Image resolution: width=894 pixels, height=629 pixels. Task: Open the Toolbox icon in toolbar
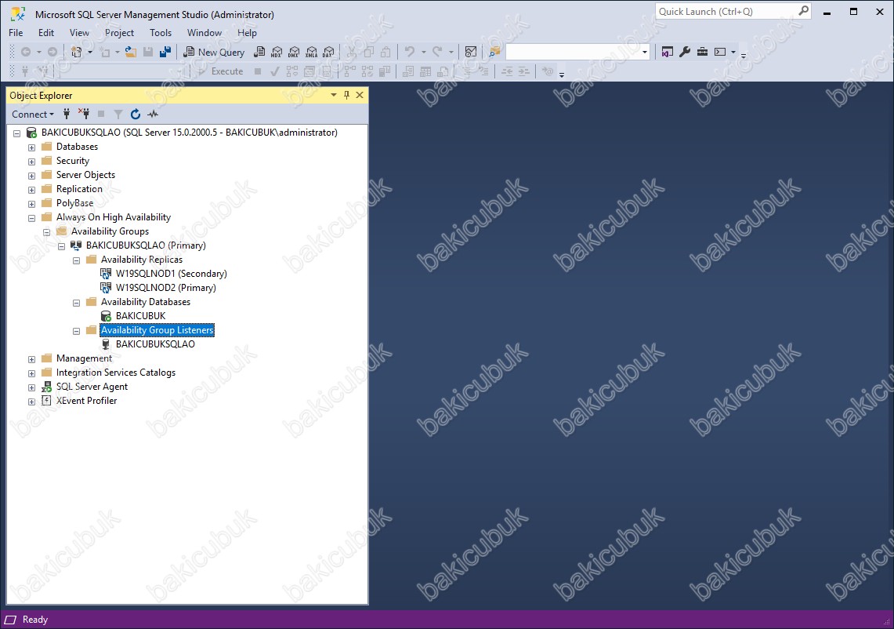[702, 52]
